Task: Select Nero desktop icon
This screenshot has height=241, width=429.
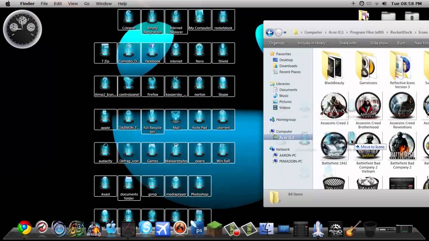Action: coord(200,53)
